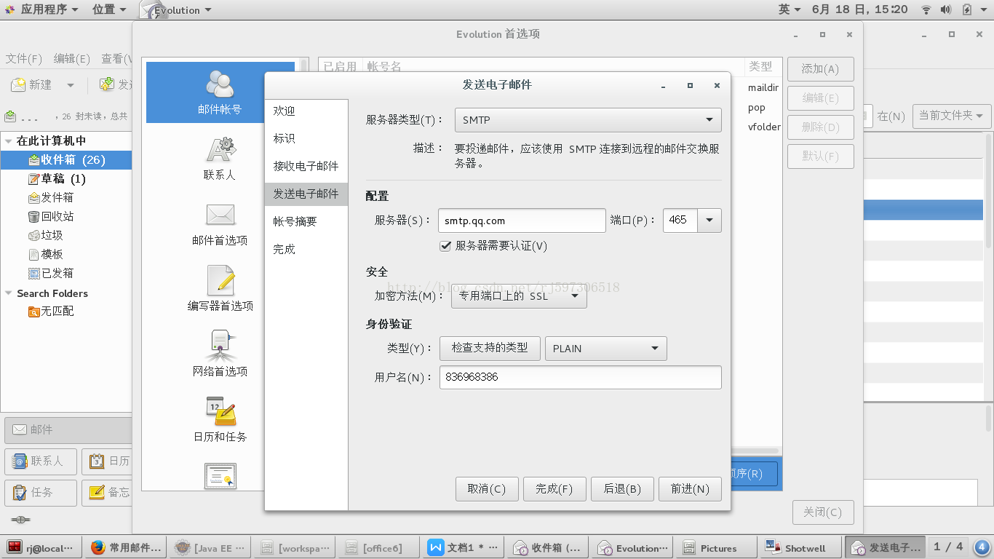The image size is (994, 559).
Task: Collapse the On This Computer tree
Action: pos(9,141)
